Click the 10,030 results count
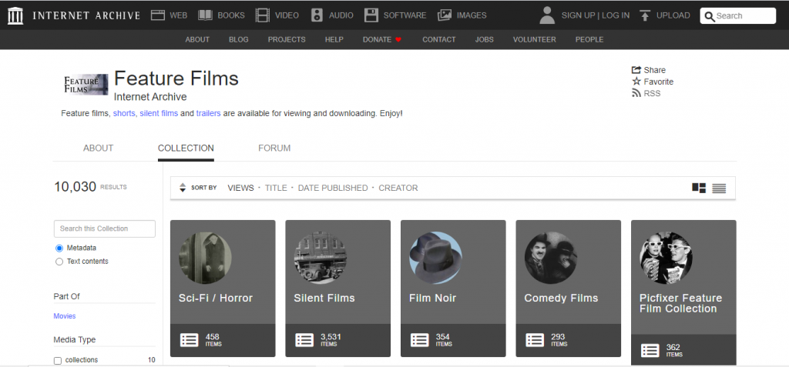Image resolution: width=789 pixels, height=367 pixels. (75, 187)
